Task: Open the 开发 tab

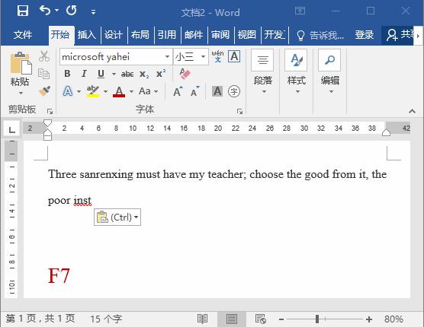Action: coord(275,35)
